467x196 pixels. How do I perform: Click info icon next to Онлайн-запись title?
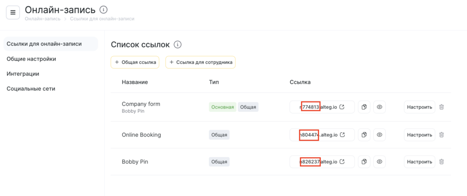(x=103, y=10)
